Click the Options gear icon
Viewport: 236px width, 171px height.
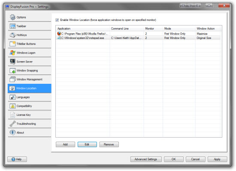[x=12, y=17]
